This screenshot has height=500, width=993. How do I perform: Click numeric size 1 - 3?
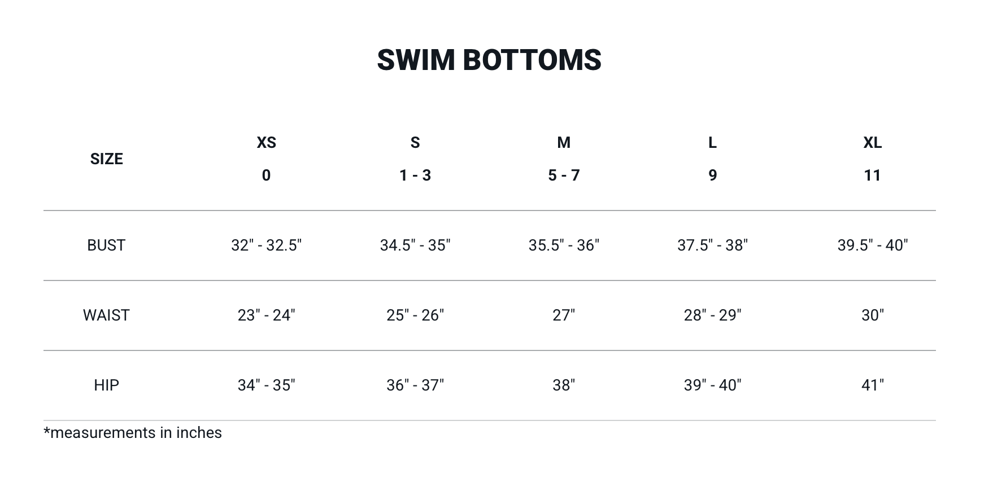pos(415,176)
